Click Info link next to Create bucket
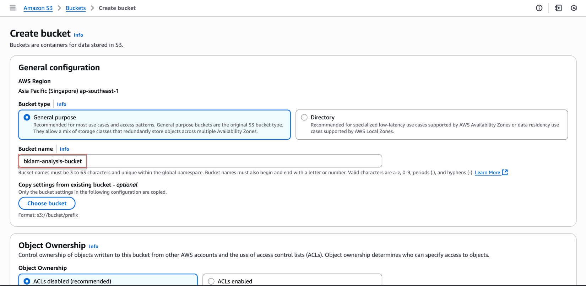Image resolution: width=586 pixels, height=286 pixels. pyautogui.click(x=78, y=35)
